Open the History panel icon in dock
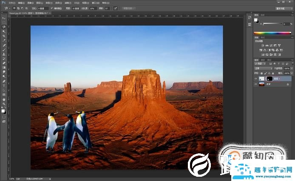295x181 pixels. tap(250, 17)
